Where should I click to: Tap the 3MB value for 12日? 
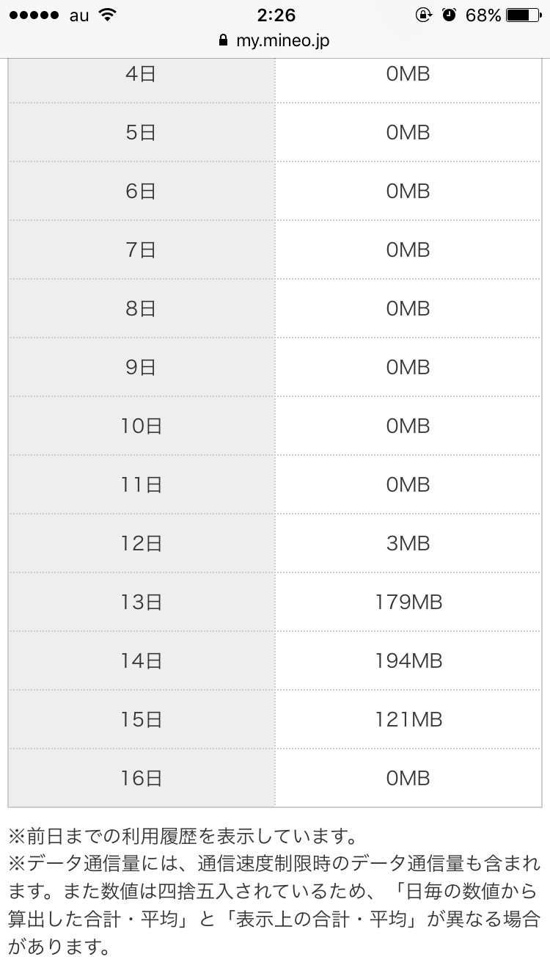pyautogui.click(x=408, y=543)
